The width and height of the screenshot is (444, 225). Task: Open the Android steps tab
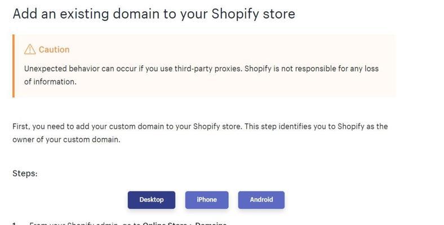261,200
